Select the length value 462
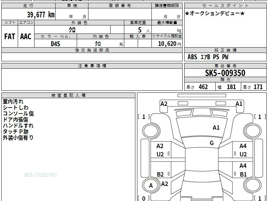The image size is (268, 201). click(x=203, y=87)
